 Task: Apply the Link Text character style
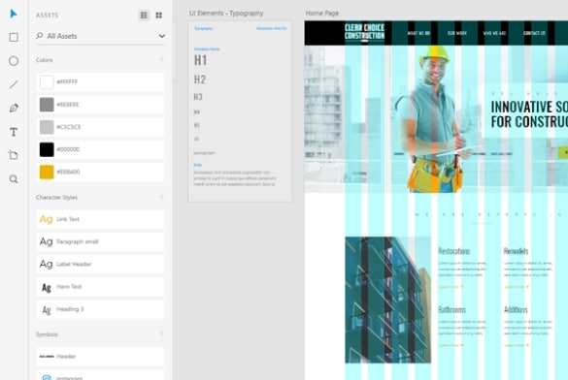click(x=100, y=219)
